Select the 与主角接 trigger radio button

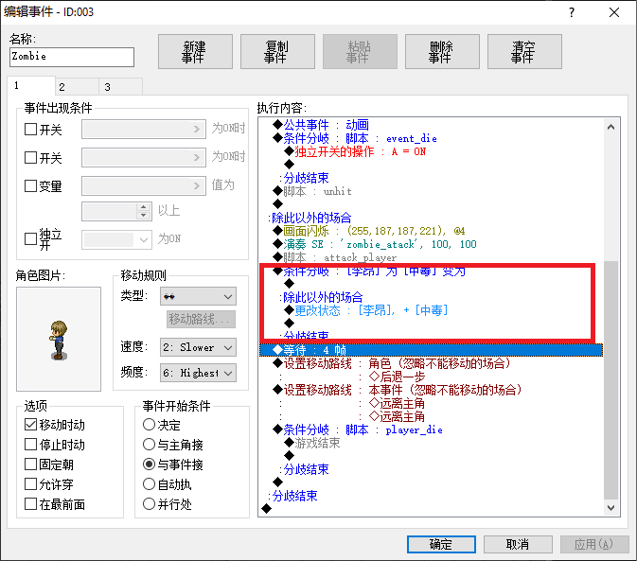[x=150, y=445]
